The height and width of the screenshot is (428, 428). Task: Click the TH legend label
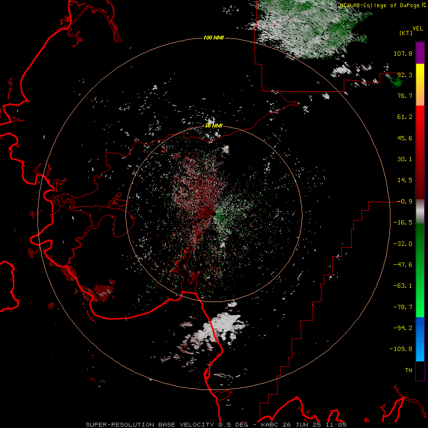[x=409, y=370]
